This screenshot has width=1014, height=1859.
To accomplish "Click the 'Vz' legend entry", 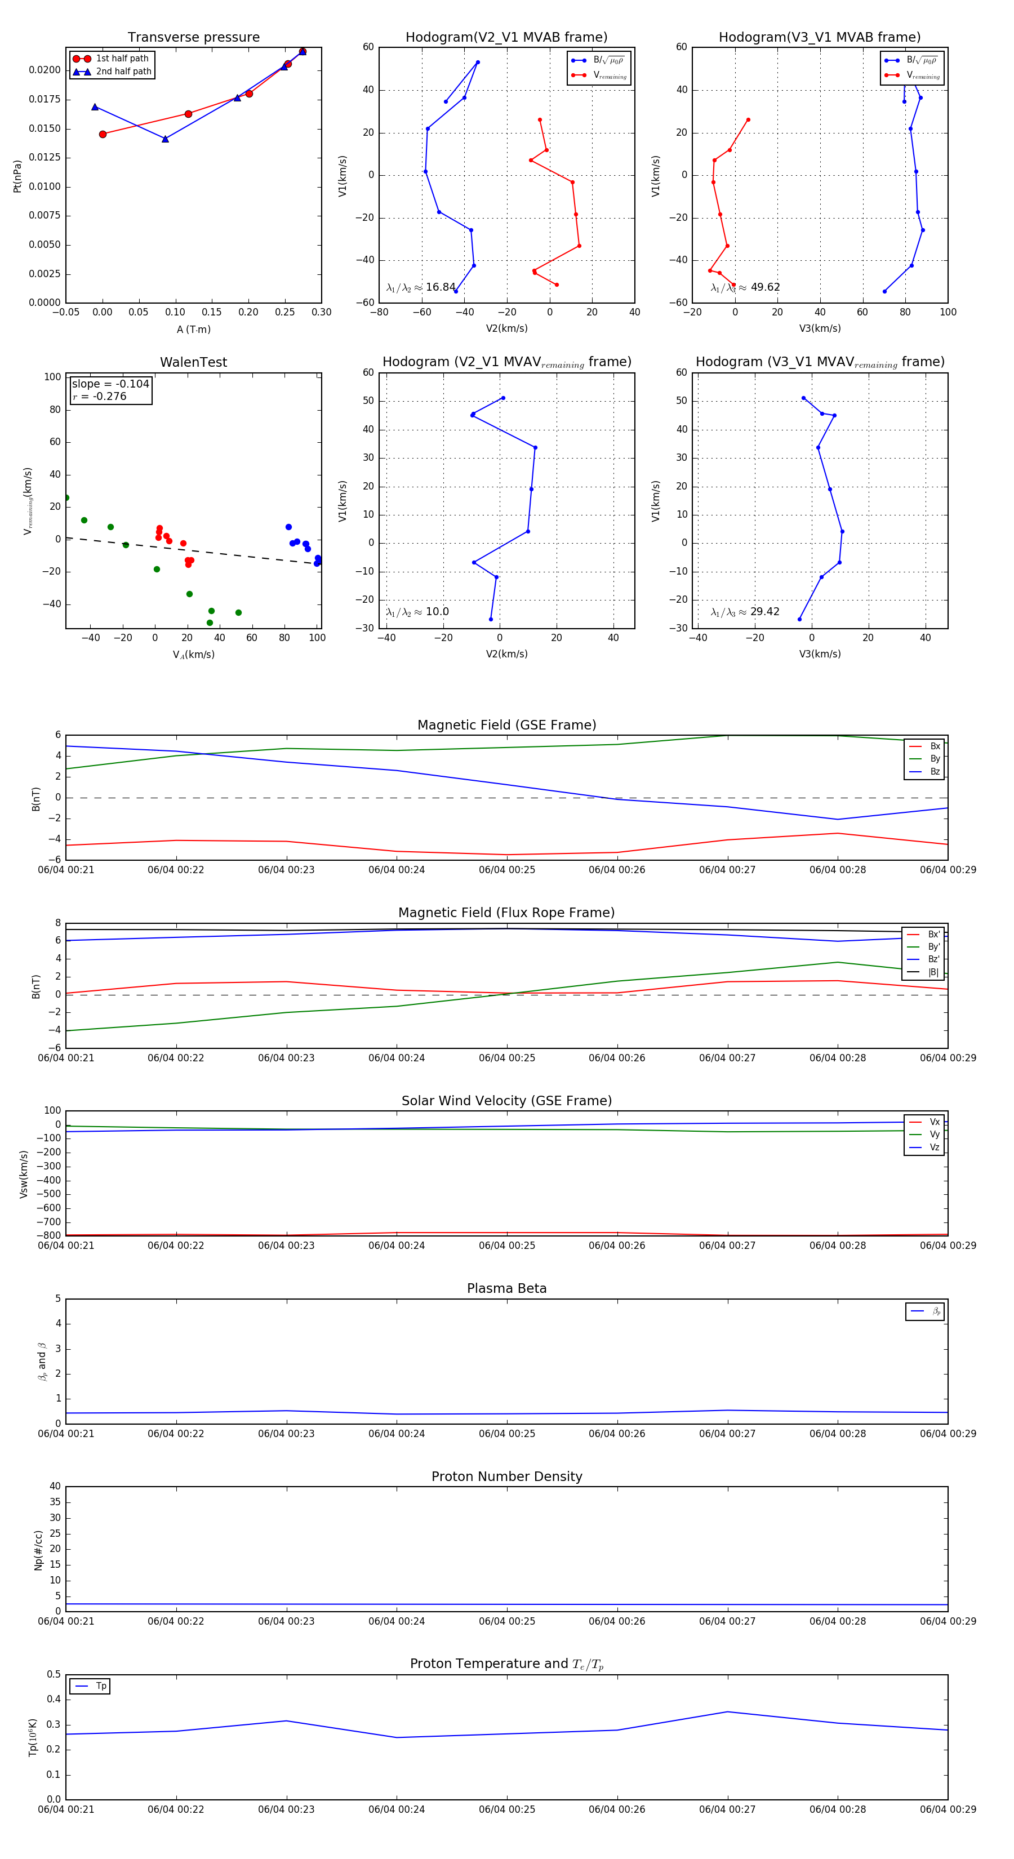I will pos(924,1148).
